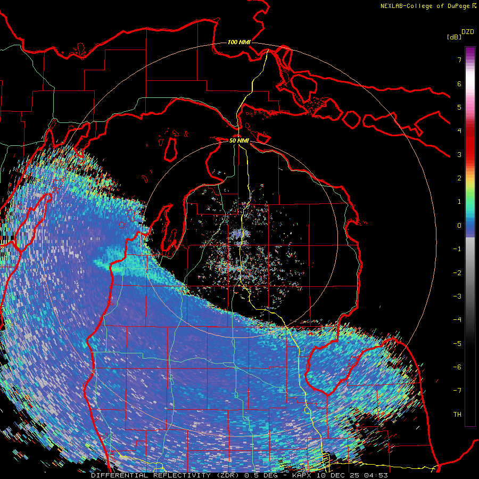Click the Differential Reflectivity title caption
The image size is (479, 479).
click(240, 475)
